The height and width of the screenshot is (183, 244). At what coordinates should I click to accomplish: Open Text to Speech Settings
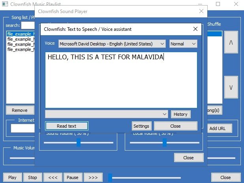(141, 126)
